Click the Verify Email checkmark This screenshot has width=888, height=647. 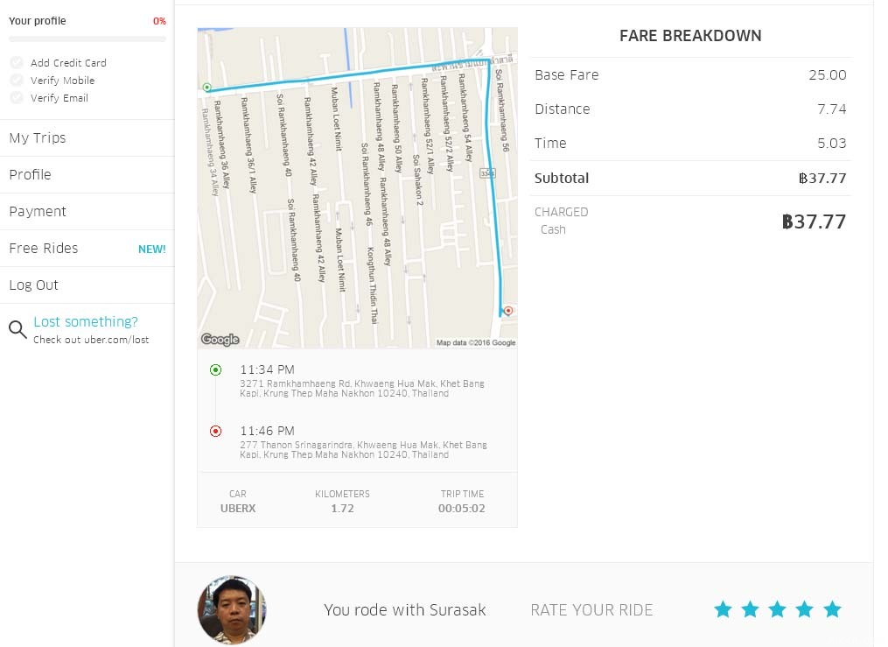click(17, 98)
